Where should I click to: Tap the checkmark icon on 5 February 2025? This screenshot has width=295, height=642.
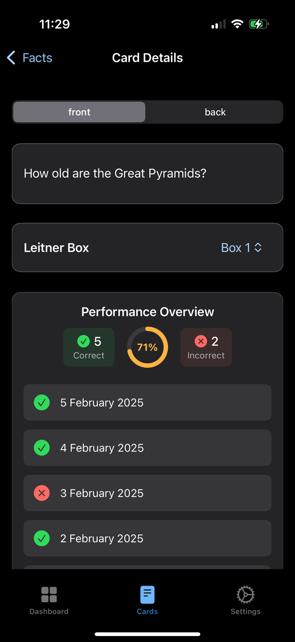pyautogui.click(x=41, y=402)
